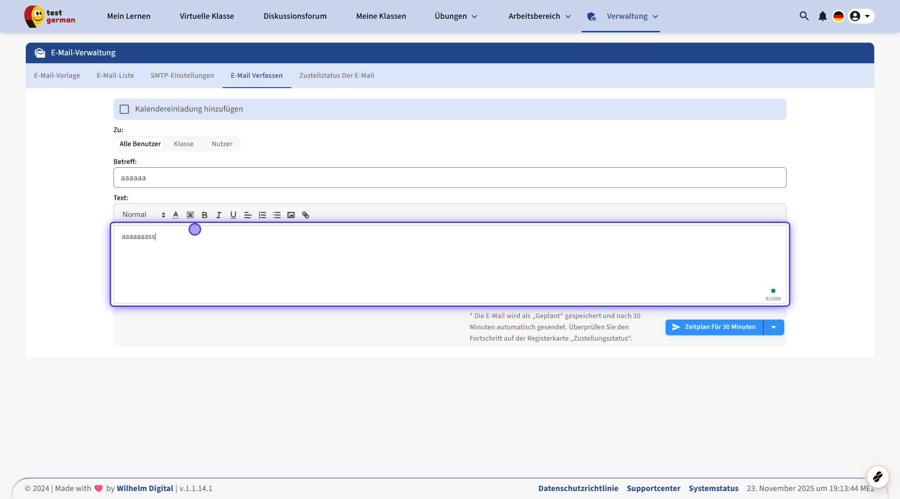Open send schedule options arrow
The image size is (900, 499).
pos(773,327)
